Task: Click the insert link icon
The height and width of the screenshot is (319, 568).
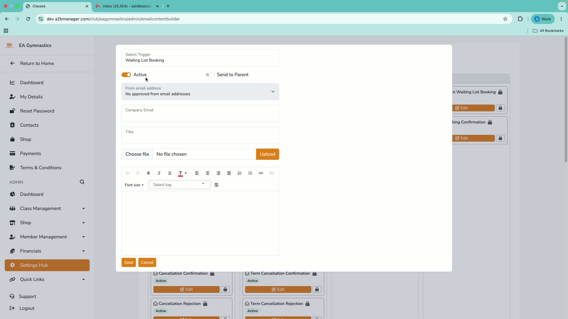Action: tap(261, 173)
